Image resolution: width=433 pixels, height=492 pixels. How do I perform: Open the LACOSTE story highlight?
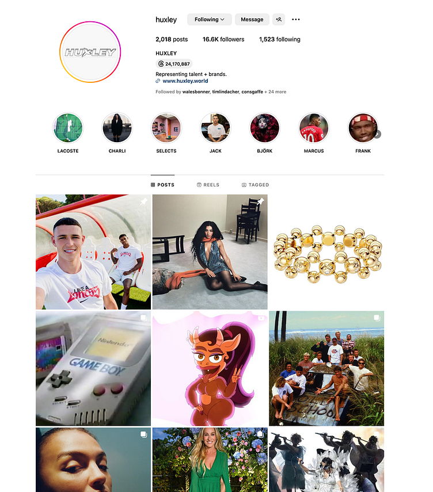pos(68,128)
